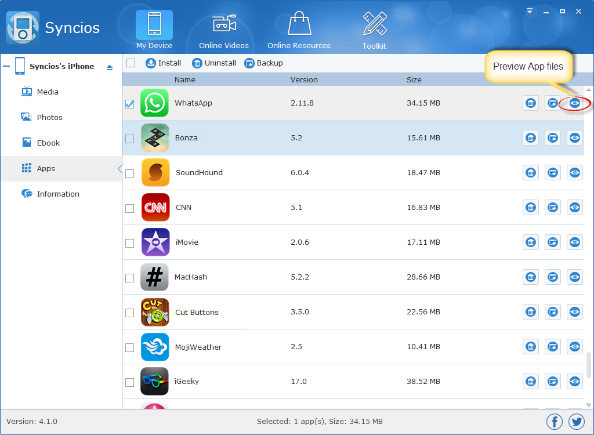Switch to the My Device tab
This screenshot has height=435, width=594.
(154, 30)
